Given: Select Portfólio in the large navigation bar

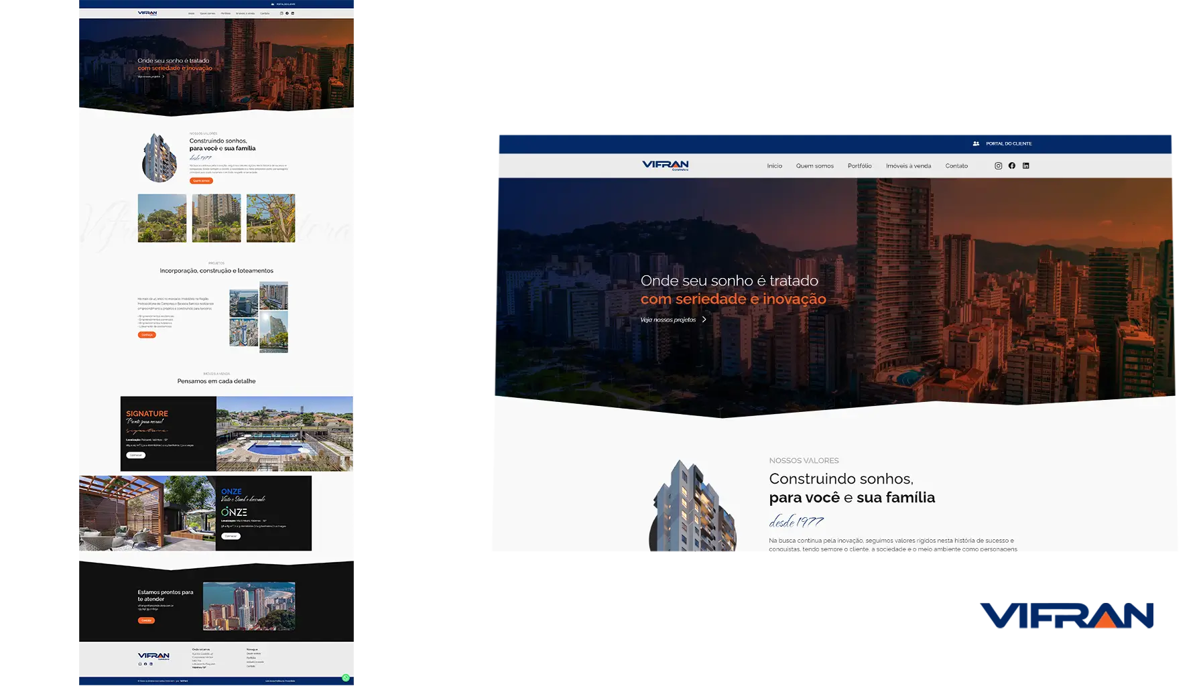Looking at the screenshot, I should coord(859,166).
